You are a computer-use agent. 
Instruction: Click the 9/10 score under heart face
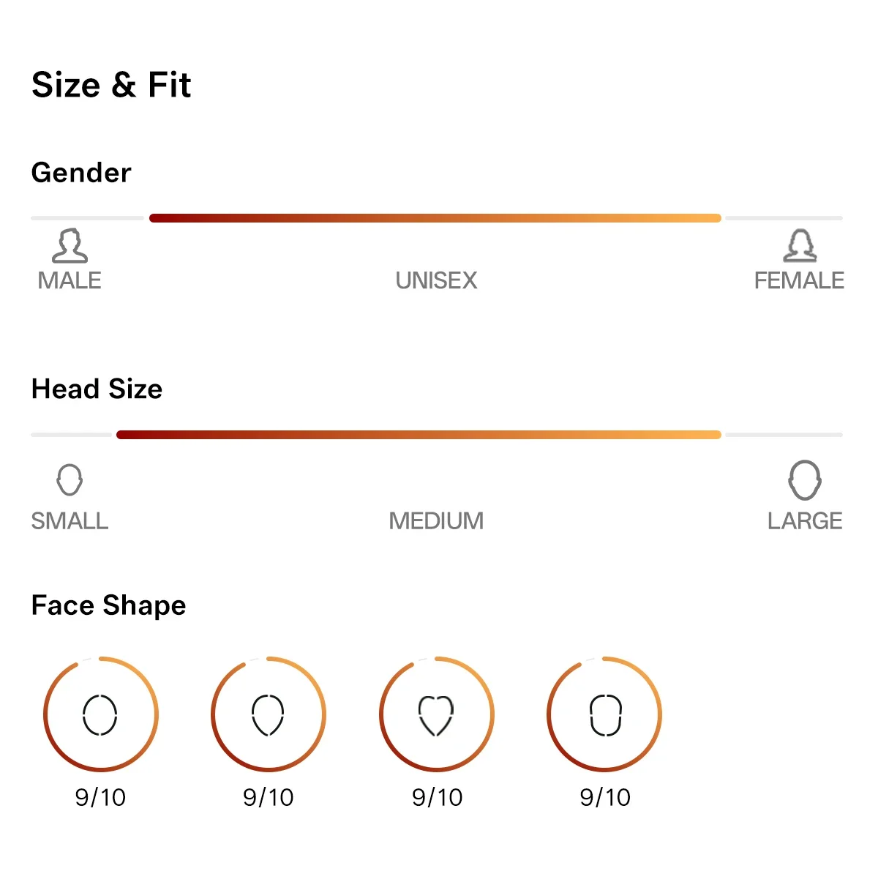437,797
